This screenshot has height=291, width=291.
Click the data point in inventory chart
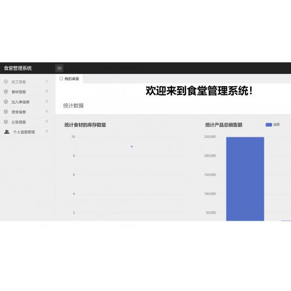pos(132,147)
